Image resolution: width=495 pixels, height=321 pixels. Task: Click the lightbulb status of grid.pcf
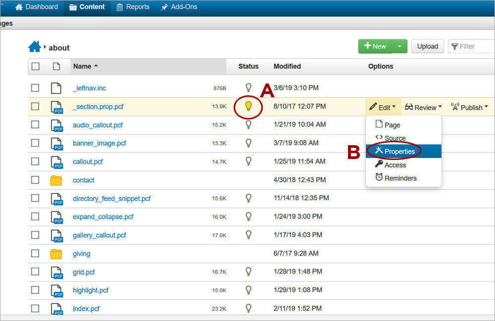click(x=248, y=272)
